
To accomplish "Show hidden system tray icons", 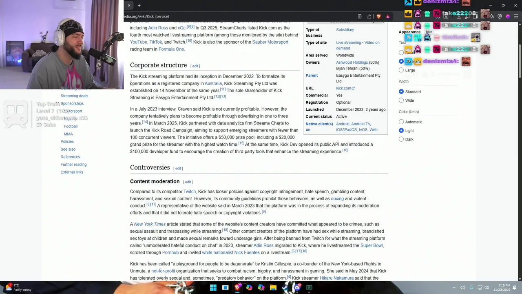I will pos(454,287).
